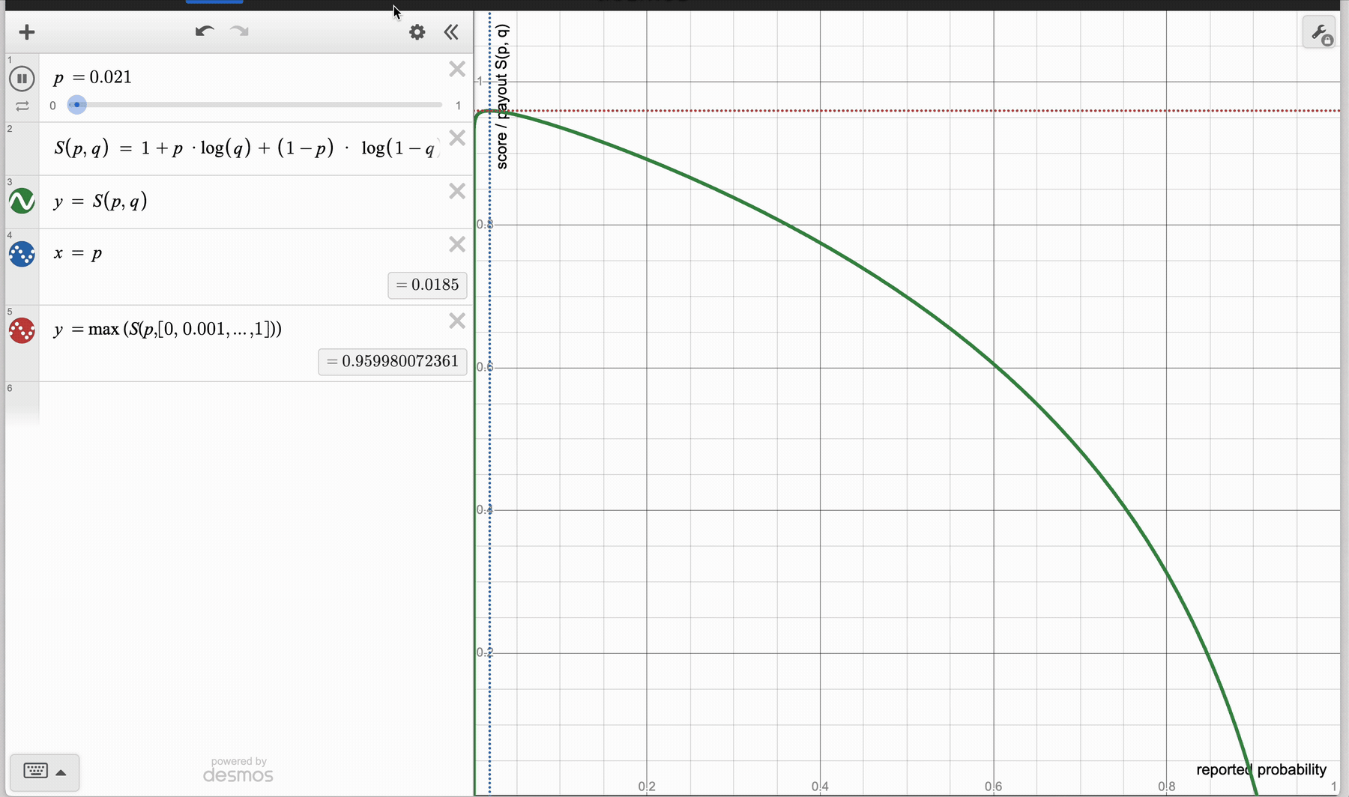The image size is (1349, 797).
Task: Edit the slider lower bound 0
Action: [x=52, y=106]
